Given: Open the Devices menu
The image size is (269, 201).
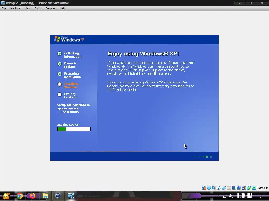Looking at the screenshot, I should coord(50,8).
